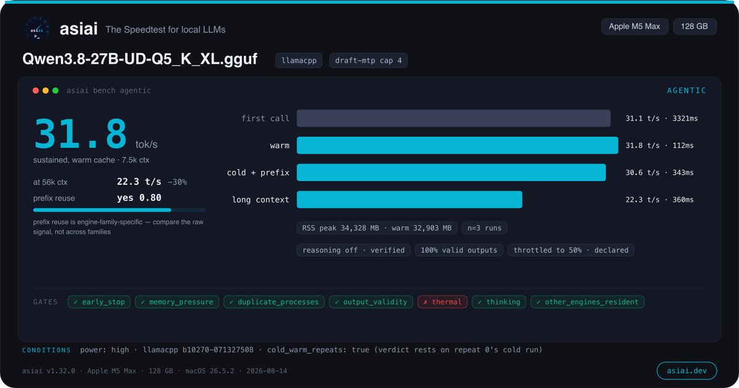The width and height of the screenshot is (739, 388).
Task: Click the 31.8 t/s · 112ms result
Action: (660, 145)
